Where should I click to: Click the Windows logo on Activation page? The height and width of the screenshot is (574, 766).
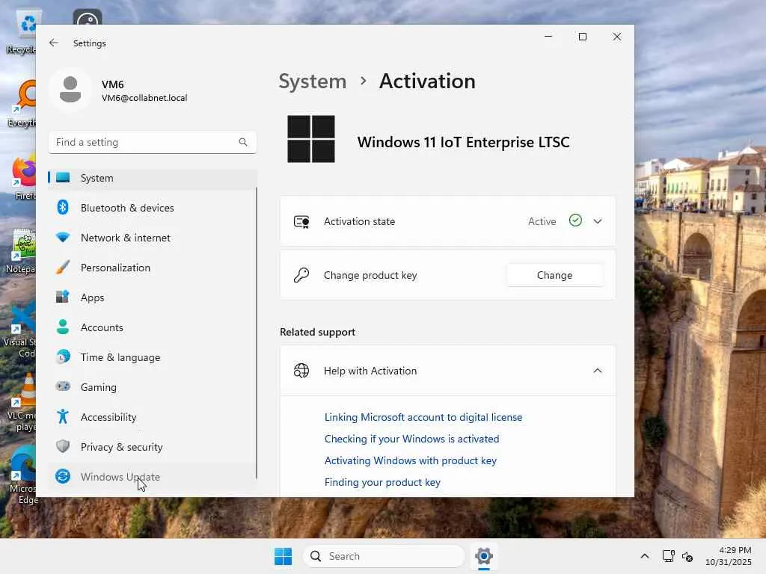tap(311, 139)
